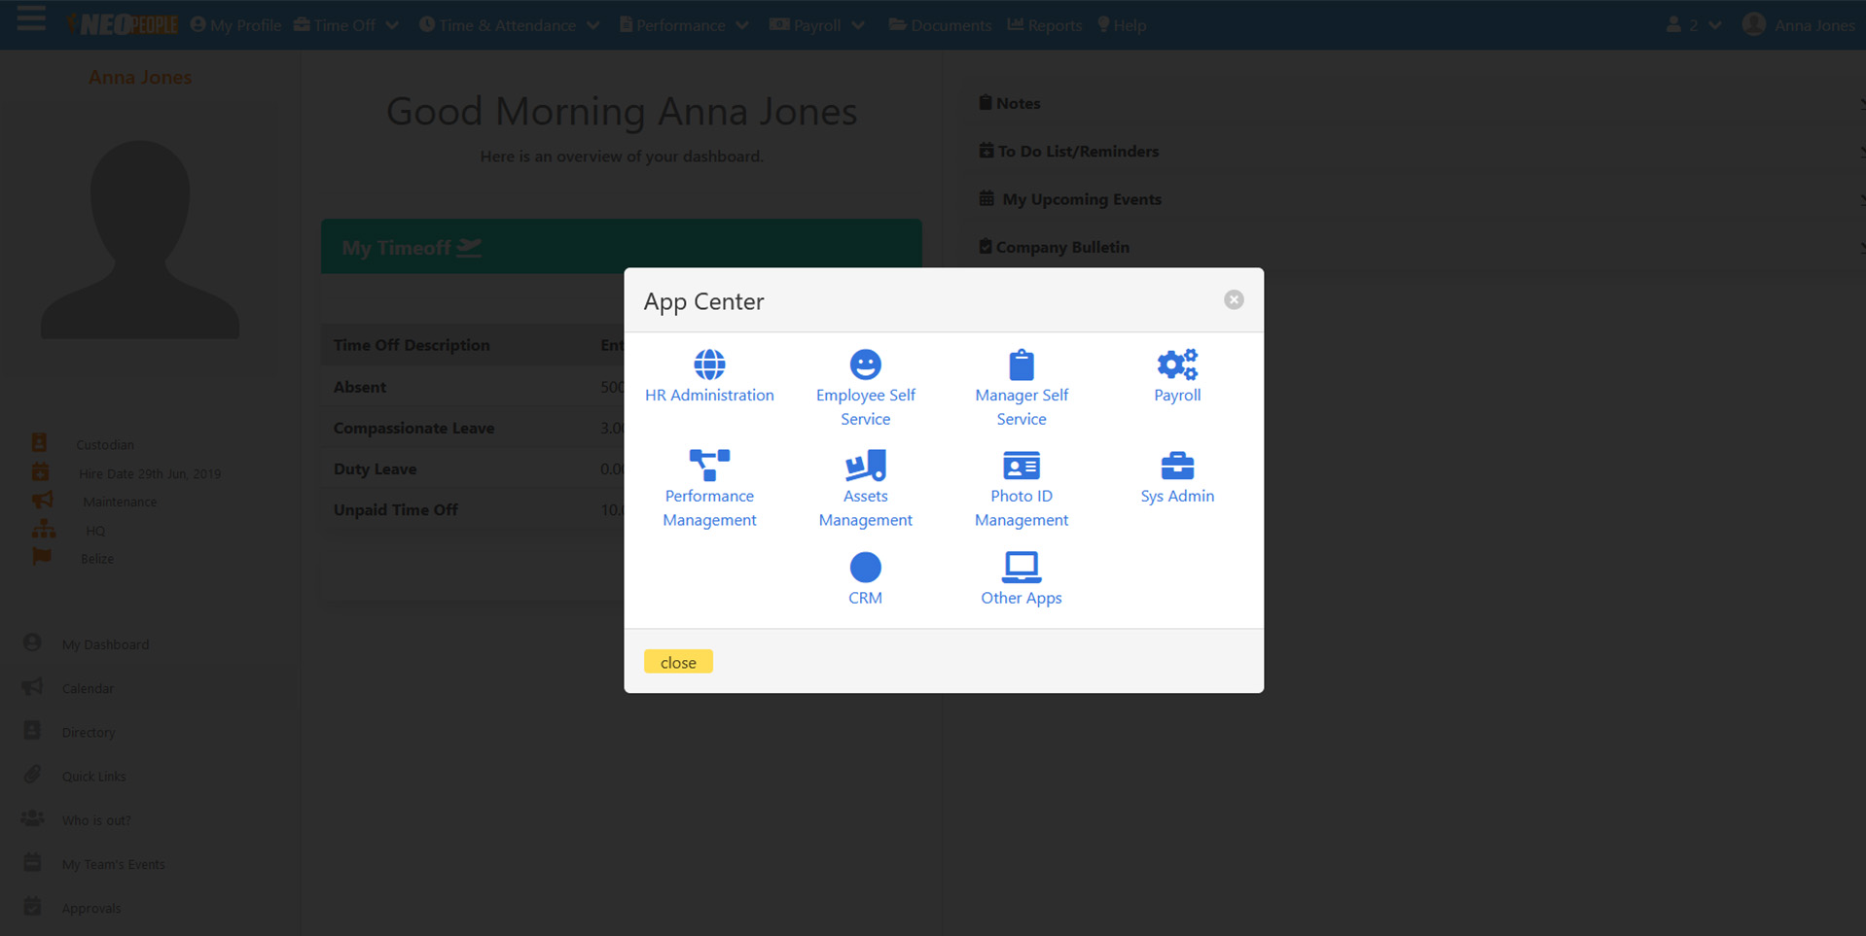Open Other Apps laptop icon
Image resolution: width=1866 pixels, height=936 pixels.
tap(1021, 568)
